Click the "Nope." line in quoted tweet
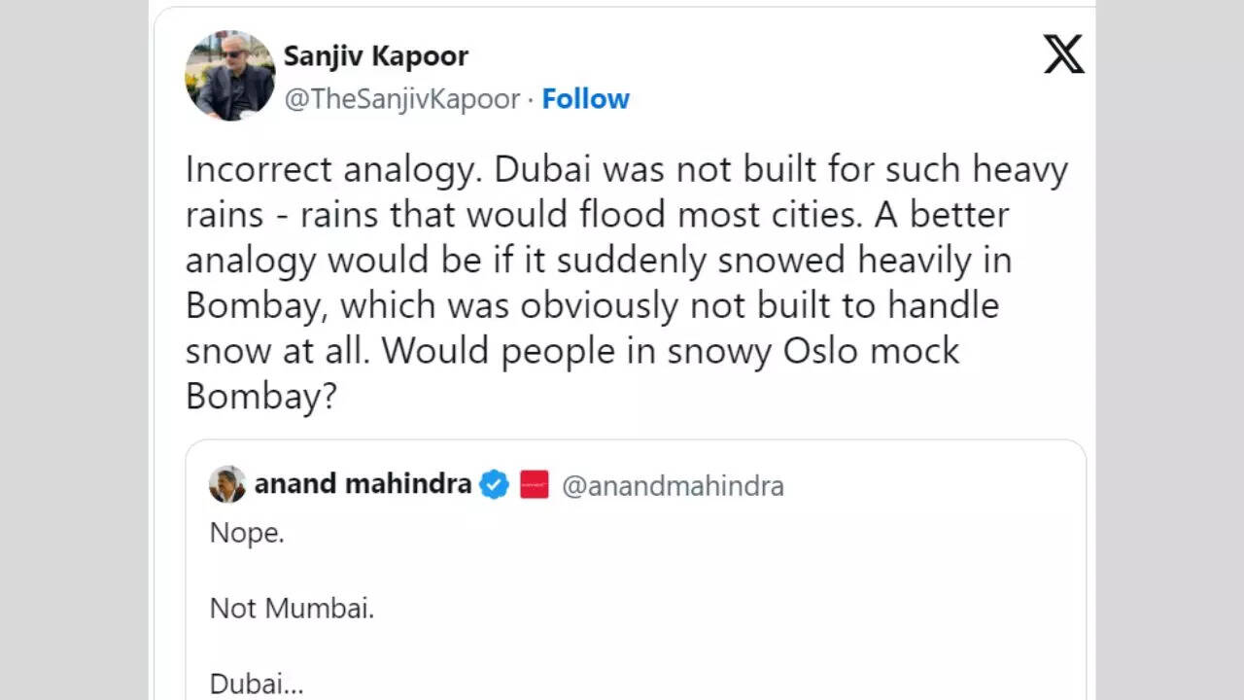This screenshot has width=1244, height=700. [247, 533]
